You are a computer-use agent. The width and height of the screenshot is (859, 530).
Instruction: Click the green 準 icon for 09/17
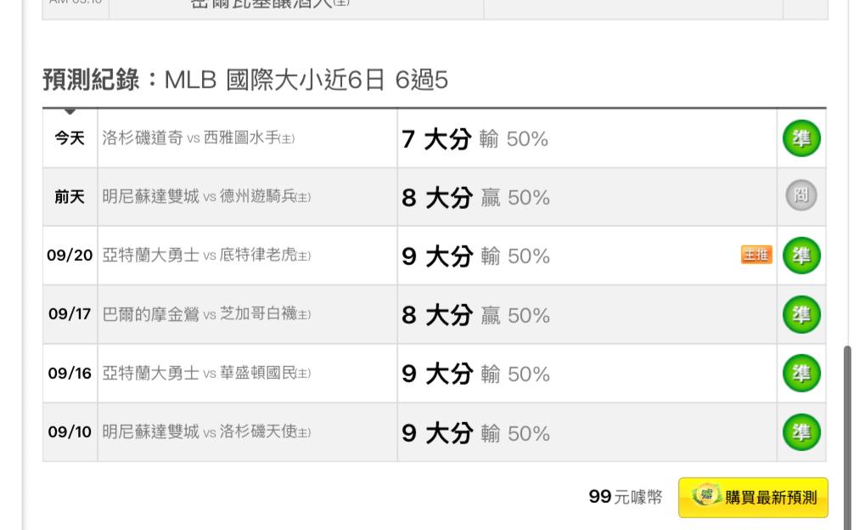801,314
